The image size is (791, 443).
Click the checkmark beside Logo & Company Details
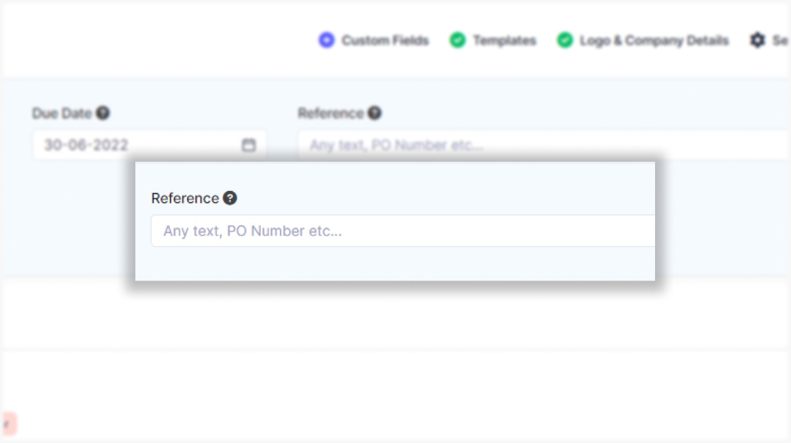[x=565, y=40]
